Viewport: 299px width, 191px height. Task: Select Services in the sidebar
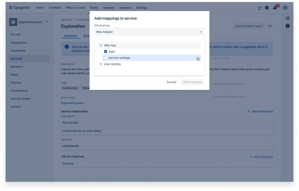pos(29,59)
